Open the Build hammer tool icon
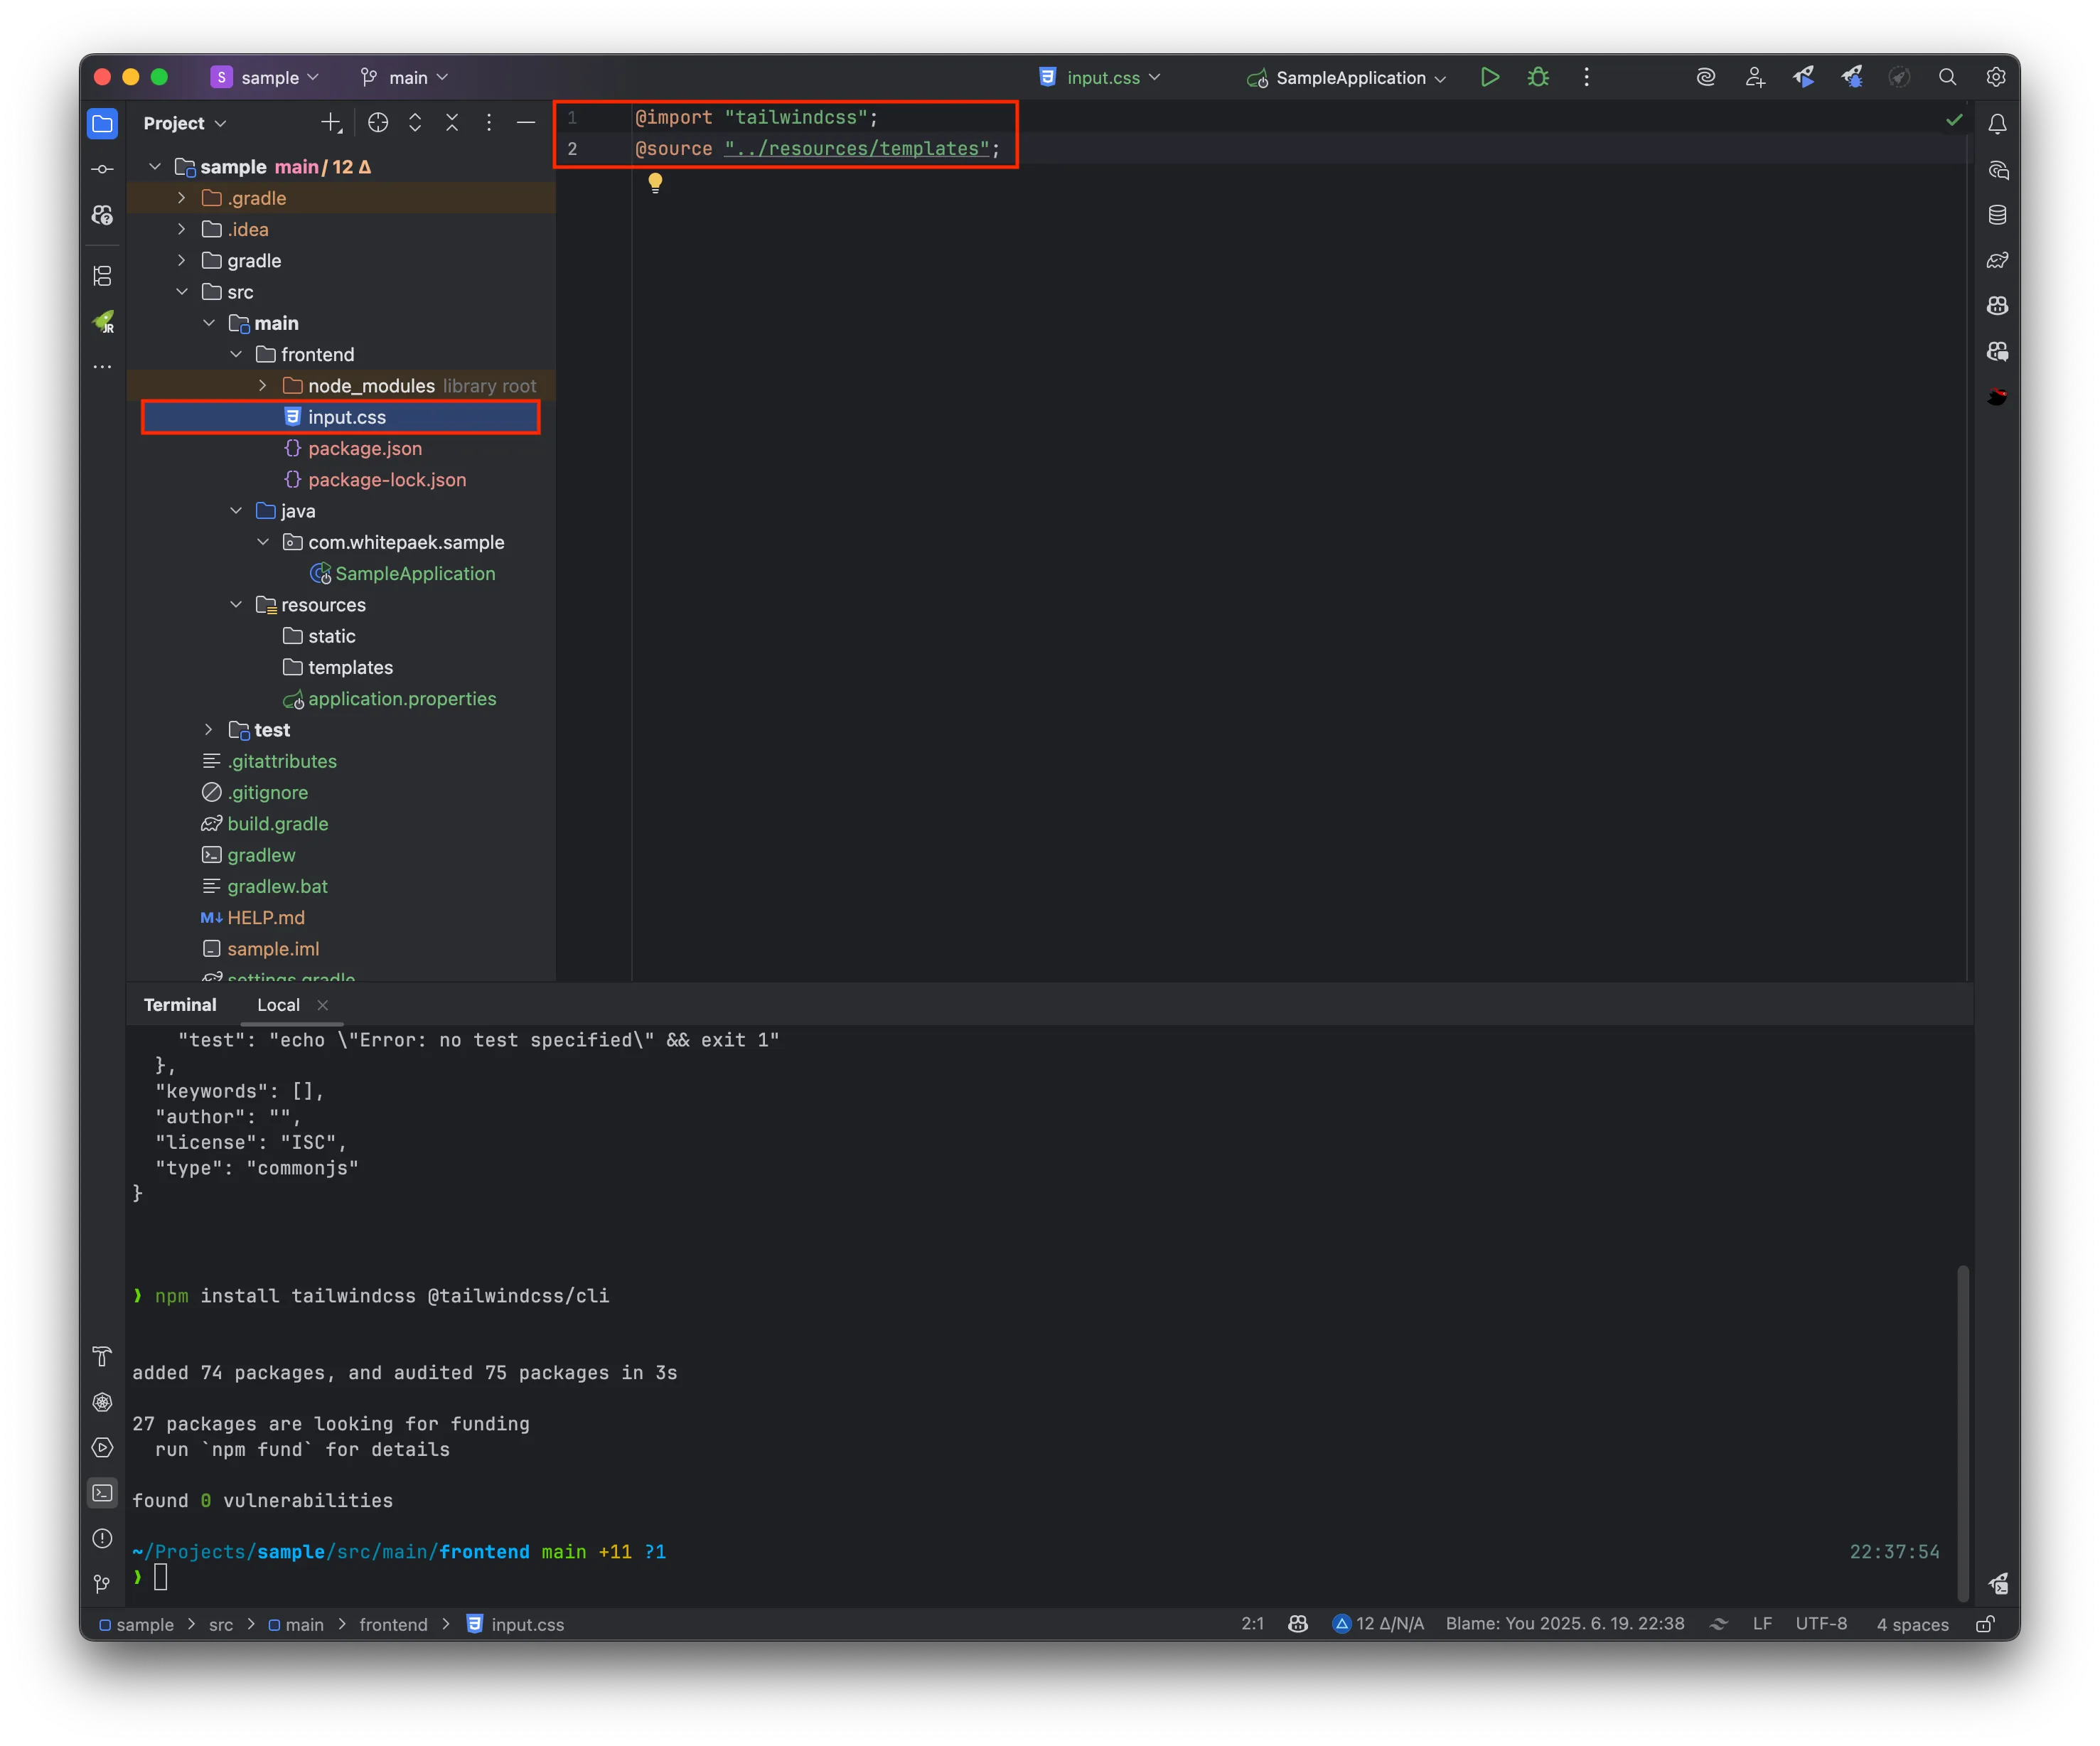Viewport: 2100px width, 1746px height. coord(102,1357)
